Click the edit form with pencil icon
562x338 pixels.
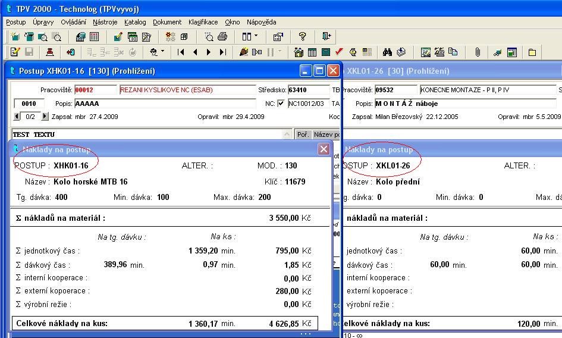point(15,52)
